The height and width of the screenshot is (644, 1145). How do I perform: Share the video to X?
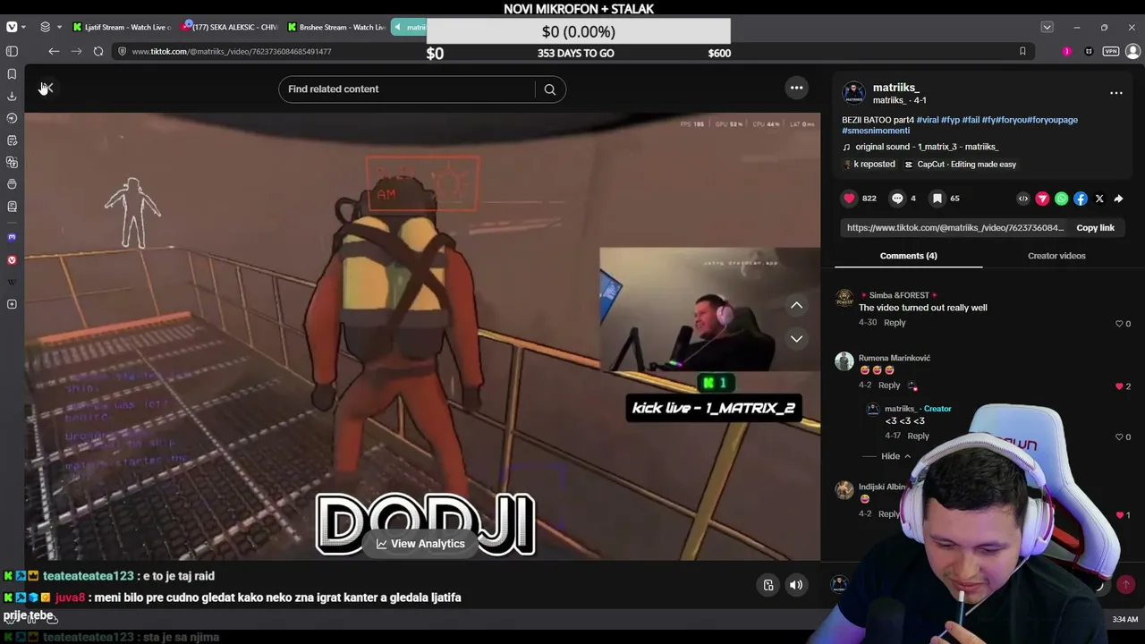[x=1099, y=199]
